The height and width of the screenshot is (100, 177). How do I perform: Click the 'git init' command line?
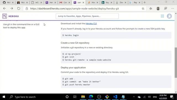pyautogui.click(x=68, y=57)
